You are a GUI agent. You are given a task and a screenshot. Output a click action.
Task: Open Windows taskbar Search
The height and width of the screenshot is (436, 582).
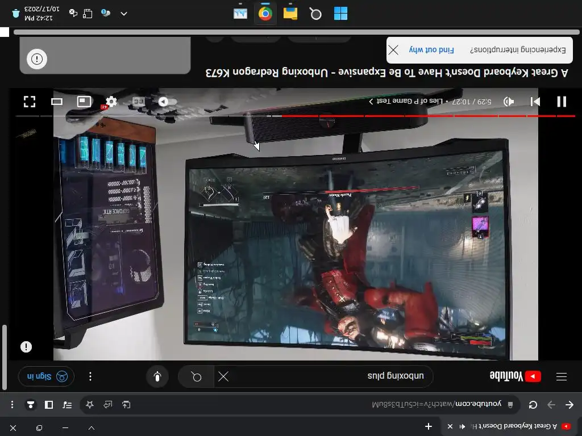(x=315, y=14)
